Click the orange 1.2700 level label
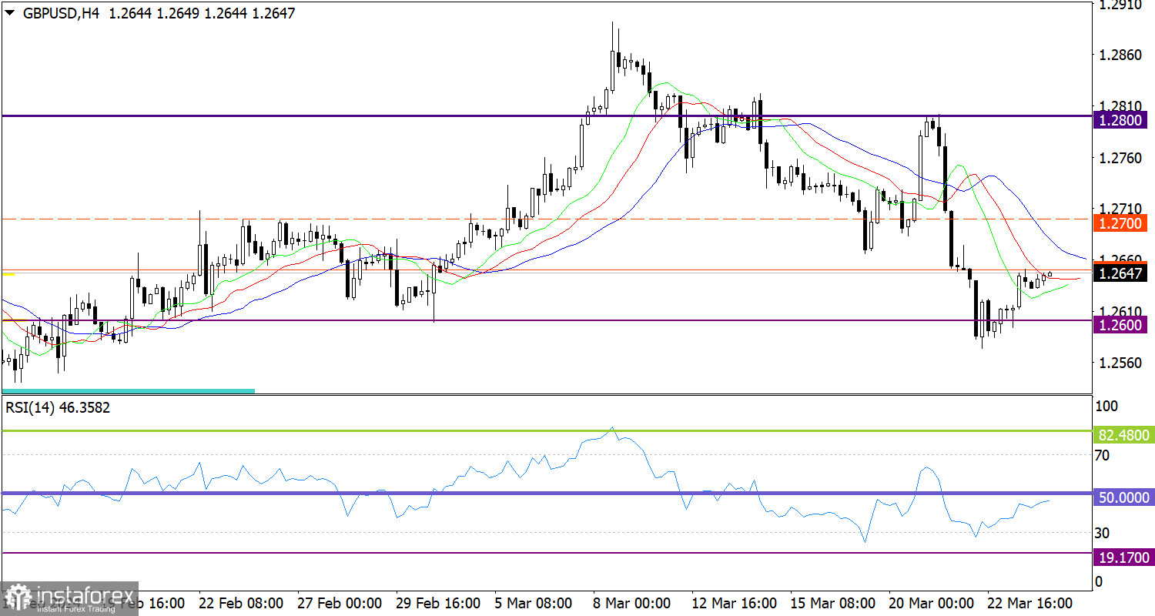The width and height of the screenshot is (1155, 616). click(x=1121, y=223)
